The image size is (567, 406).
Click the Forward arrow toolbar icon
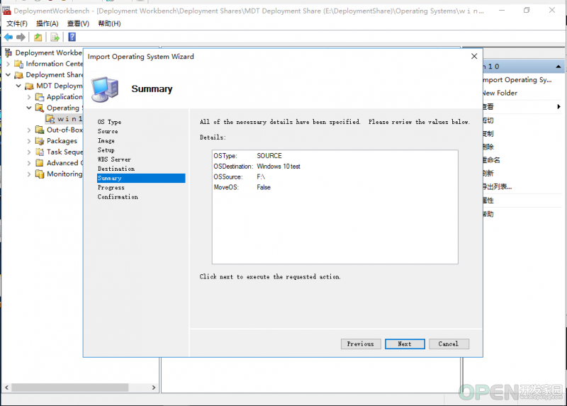coord(21,37)
